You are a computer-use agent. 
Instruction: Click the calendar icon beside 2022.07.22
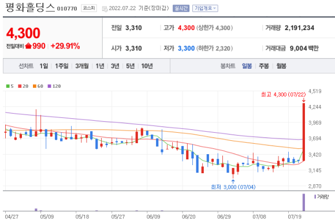pos(105,9)
